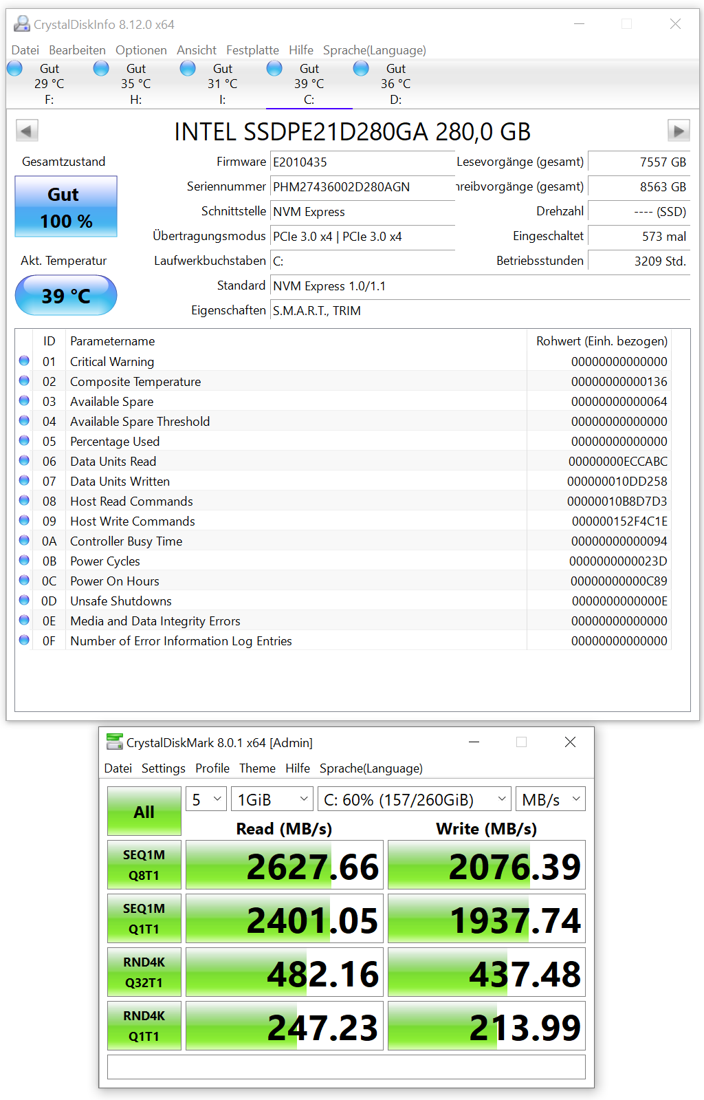This screenshot has width=704, height=1100.
Task: Click the SEQ1M Q8T1 read result 2627.66
Action: point(285,865)
